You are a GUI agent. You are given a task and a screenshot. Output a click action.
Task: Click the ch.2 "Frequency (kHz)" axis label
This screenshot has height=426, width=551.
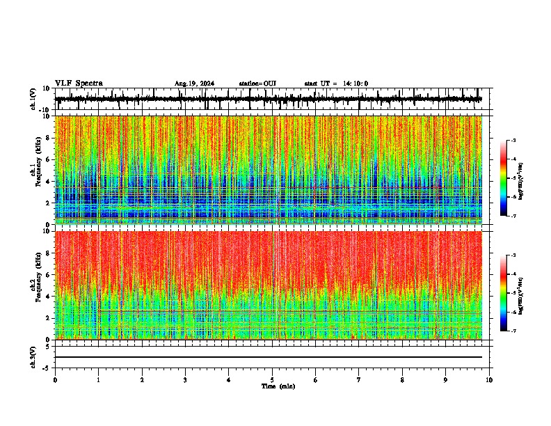coord(38,278)
